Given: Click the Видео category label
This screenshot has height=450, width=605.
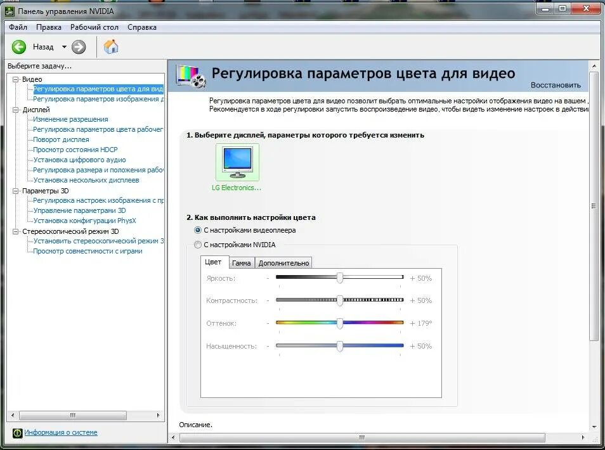Looking at the screenshot, I should pos(32,79).
